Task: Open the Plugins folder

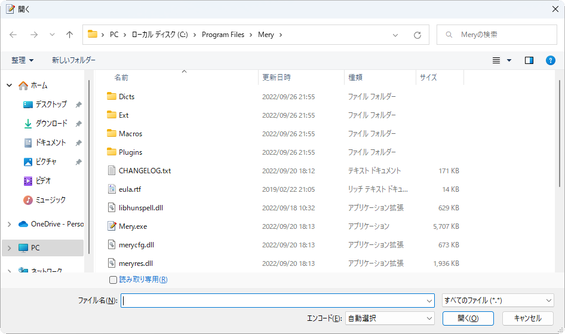Action: (130, 152)
